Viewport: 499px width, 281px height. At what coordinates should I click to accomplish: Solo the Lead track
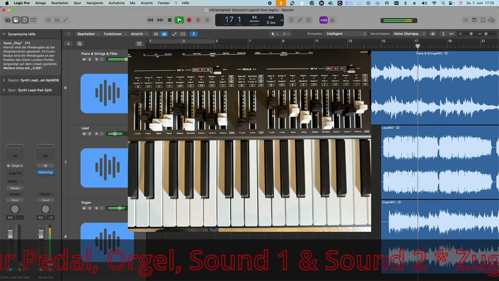pyautogui.click(x=90, y=134)
